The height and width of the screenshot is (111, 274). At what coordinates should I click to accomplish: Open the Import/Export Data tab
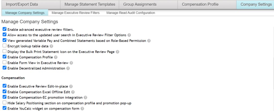pyautogui.click(x=22, y=5)
